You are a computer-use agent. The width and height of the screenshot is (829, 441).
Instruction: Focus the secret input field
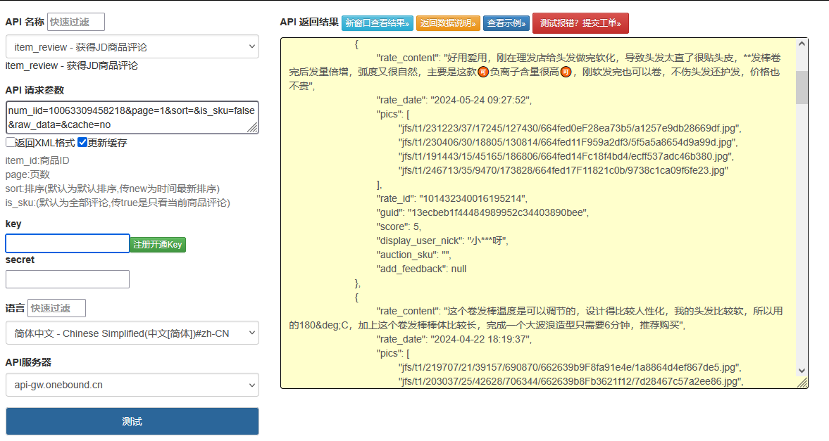tap(68, 279)
